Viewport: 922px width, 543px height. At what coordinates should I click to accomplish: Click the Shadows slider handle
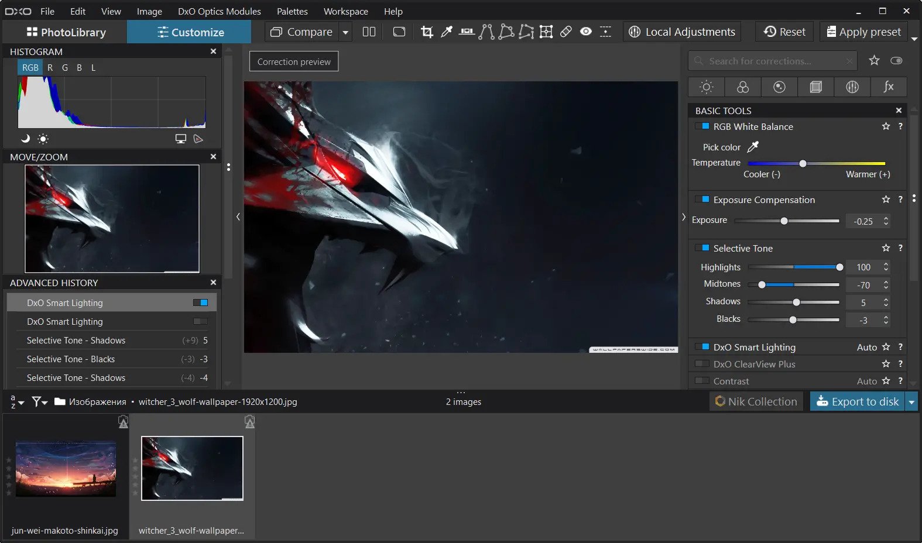click(x=796, y=302)
